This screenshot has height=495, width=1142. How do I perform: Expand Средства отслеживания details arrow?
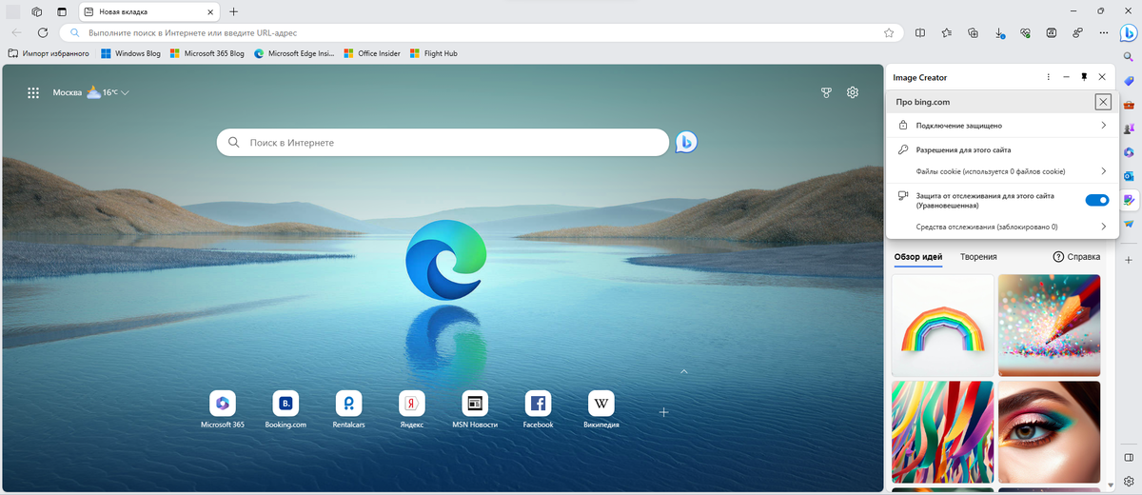click(x=1103, y=227)
